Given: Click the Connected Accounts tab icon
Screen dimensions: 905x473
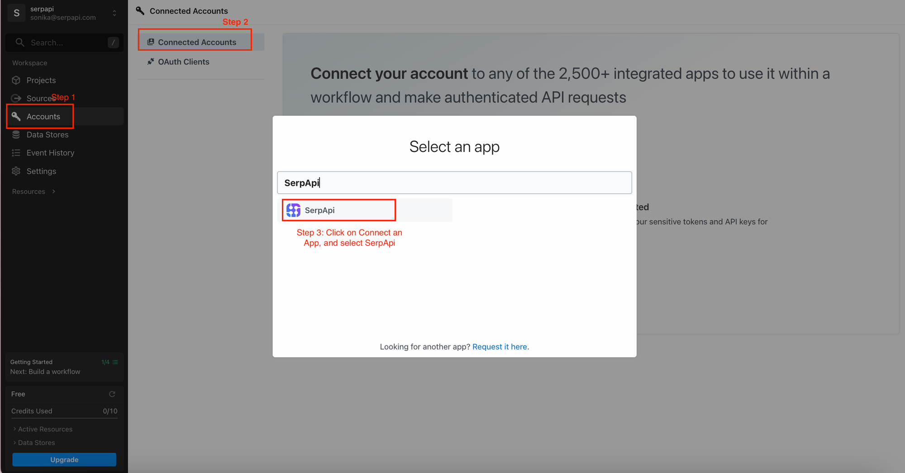Looking at the screenshot, I should coord(151,42).
